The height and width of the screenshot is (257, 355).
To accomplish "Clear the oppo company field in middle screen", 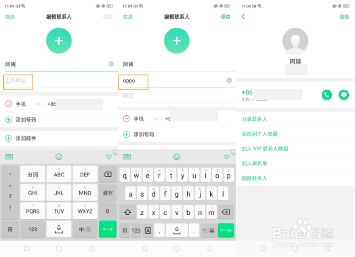I will 229,80.
